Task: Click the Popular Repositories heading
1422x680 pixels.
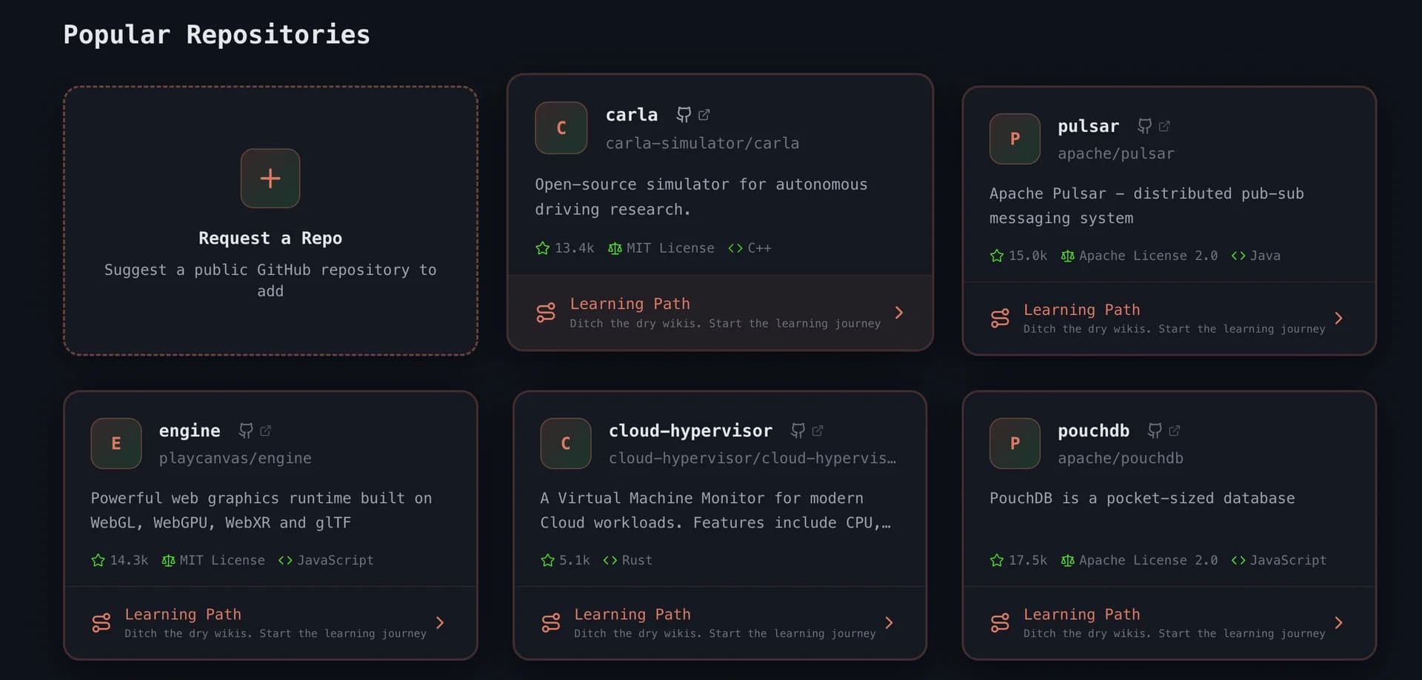Action: point(216,34)
